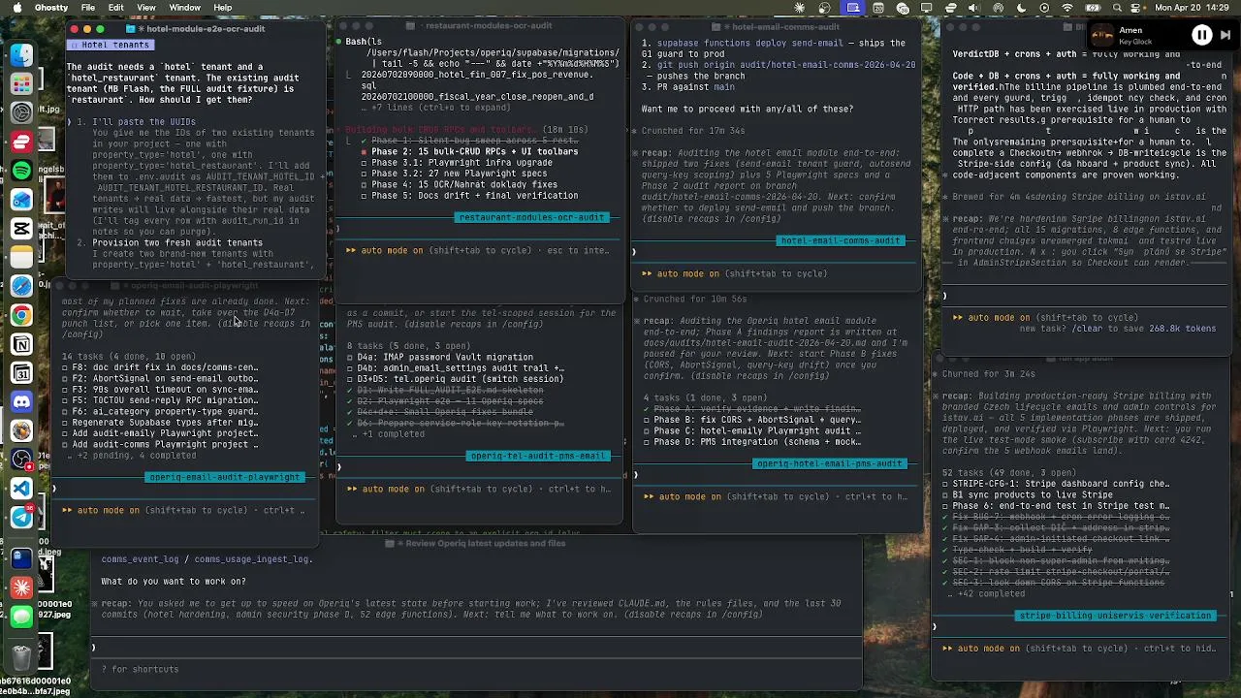Open Wi-Fi status in the menu bar
Screen dimensions: 1241x698
point(1067,8)
